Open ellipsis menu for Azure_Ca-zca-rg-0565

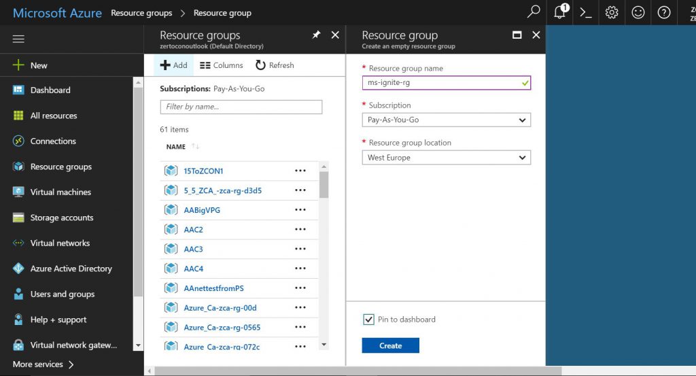point(300,327)
